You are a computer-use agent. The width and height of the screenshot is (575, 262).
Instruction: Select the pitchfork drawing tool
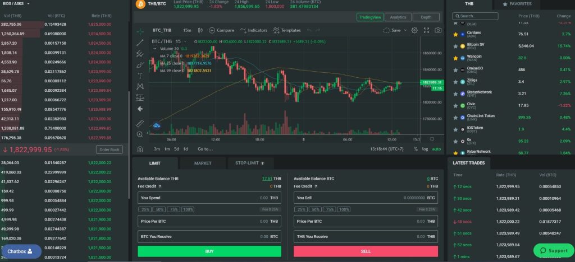(140, 54)
